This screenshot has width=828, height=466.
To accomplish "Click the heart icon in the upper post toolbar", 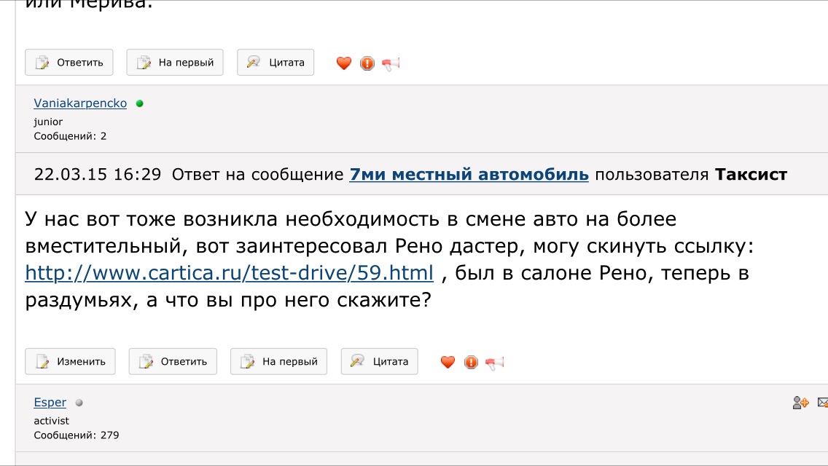I will pyautogui.click(x=344, y=63).
